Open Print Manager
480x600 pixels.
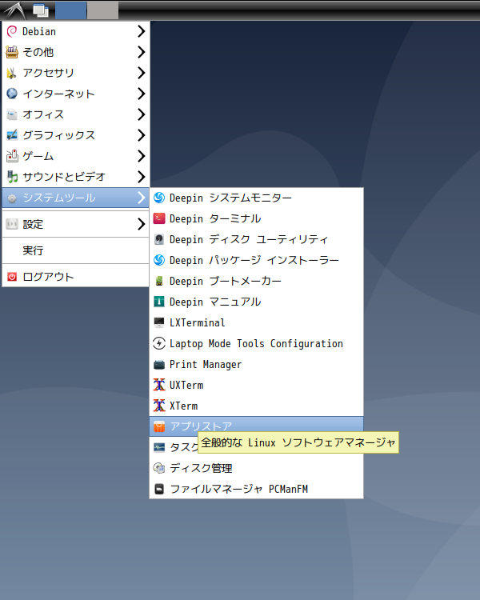[257, 364]
